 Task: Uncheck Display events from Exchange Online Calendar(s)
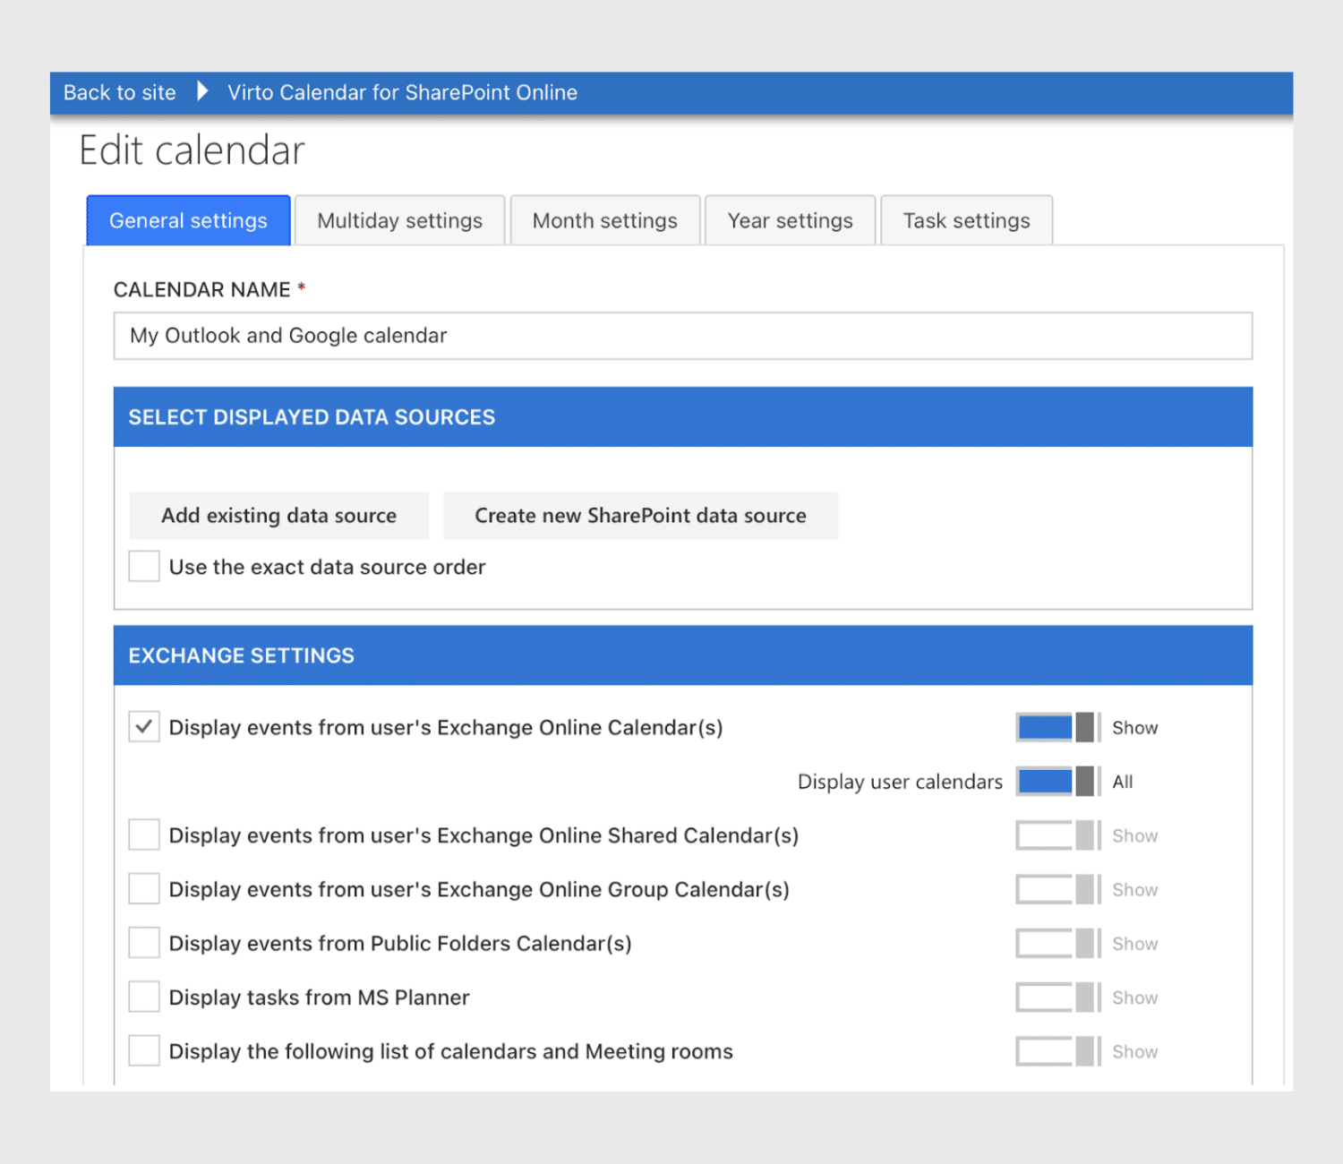(x=144, y=727)
